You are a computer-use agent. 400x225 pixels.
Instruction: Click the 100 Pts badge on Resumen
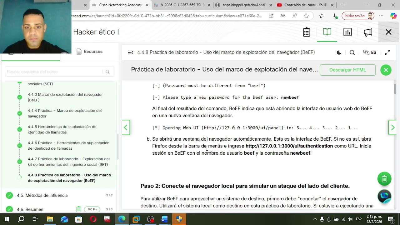pos(92,209)
